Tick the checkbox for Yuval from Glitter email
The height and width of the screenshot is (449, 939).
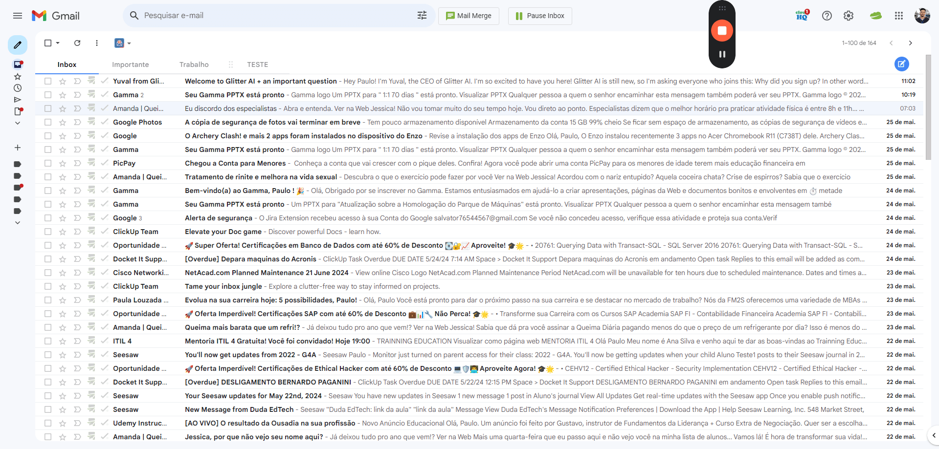(48, 81)
